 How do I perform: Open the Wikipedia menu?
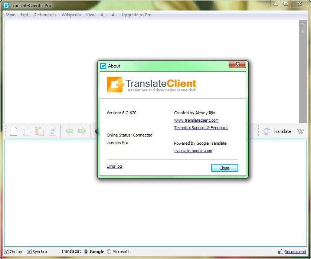pos(71,15)
